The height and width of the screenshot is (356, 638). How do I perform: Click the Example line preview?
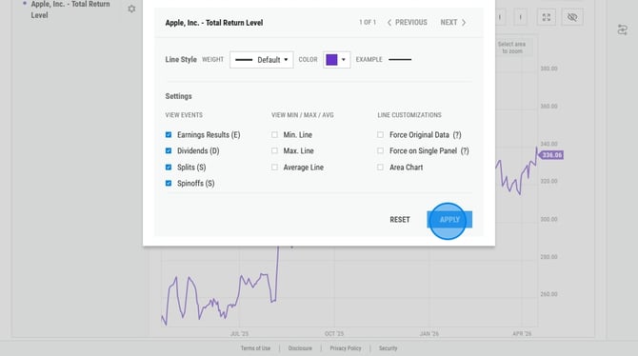coord(400,60)
